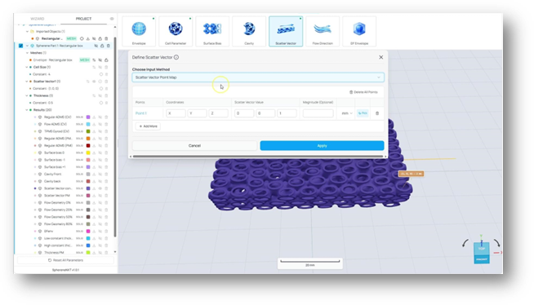The height and width of the screenshot is (305, 534).
Task: Toggle the eye icon in the project header
Action: tap(112, 19)
